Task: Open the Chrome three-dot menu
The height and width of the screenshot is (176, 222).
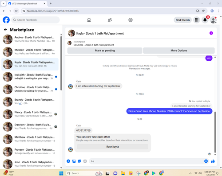Action: 218,11
